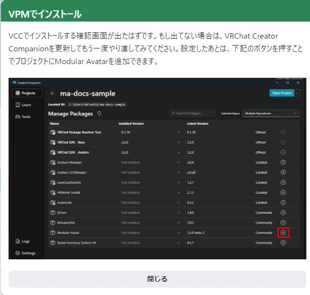This screenshot has height=295, width=310.
Task: Expand version dropdown for Radial Inventory System V4
Action: tap(179, 243)
